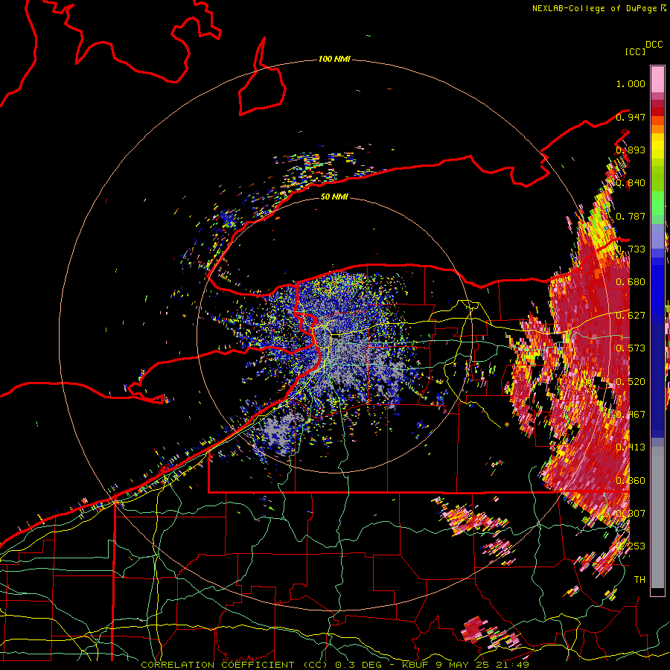Pick the periwinkle light blue color bar segment
Viewport: 670px width, 670px height.
coord(657,236)
